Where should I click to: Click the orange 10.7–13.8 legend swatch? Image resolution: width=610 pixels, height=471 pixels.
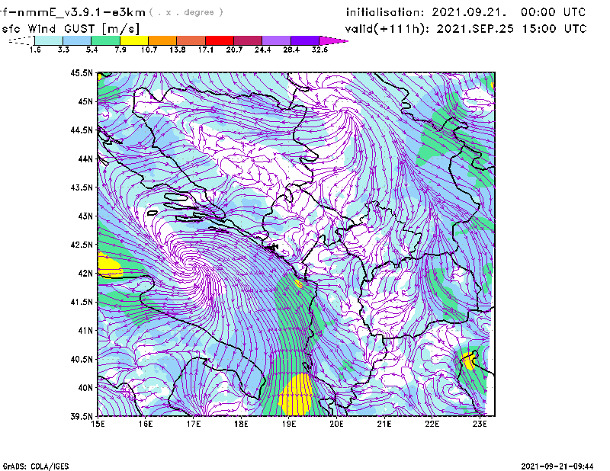(x=162, y=40)
